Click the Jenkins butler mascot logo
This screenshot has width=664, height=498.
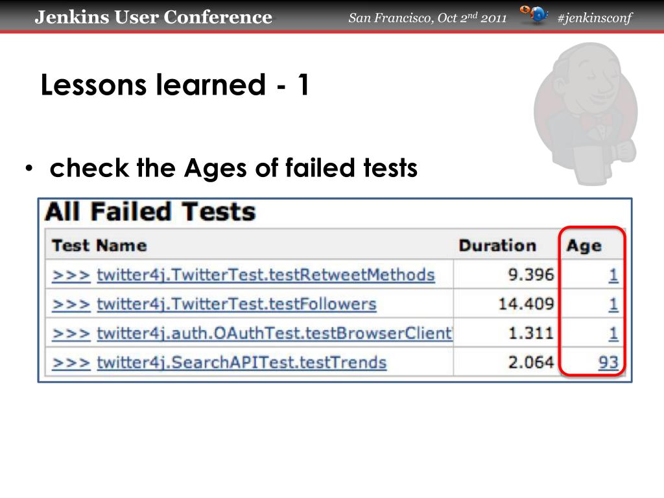click(x=586, y=113)
